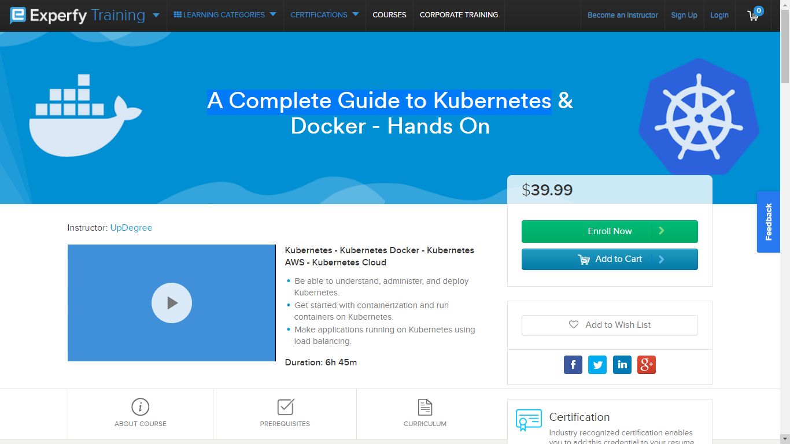The image size is (790, 444).
Task: Click the Certification badge icon
Action: pyautogui.click(x=529, y=420)
